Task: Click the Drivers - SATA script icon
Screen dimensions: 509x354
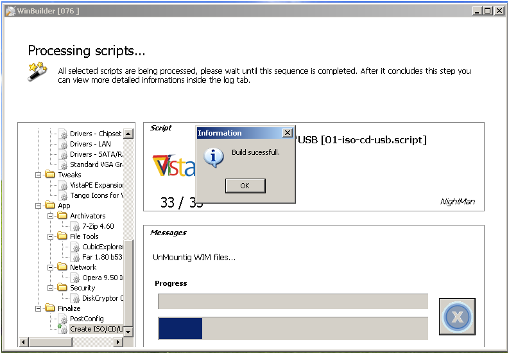Action: pos(63,154)
